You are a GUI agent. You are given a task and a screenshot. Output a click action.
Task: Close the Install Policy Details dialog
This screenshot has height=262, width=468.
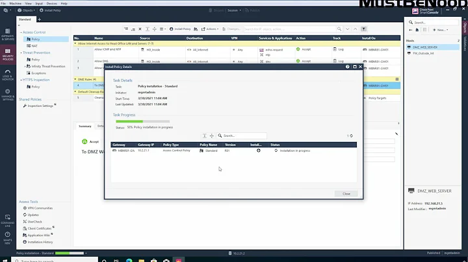pos(346,193)
